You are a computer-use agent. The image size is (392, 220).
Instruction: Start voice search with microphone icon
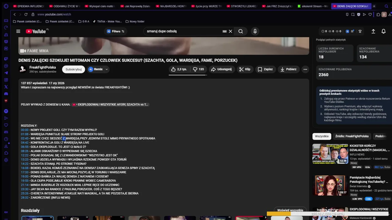tap(255, 31)
